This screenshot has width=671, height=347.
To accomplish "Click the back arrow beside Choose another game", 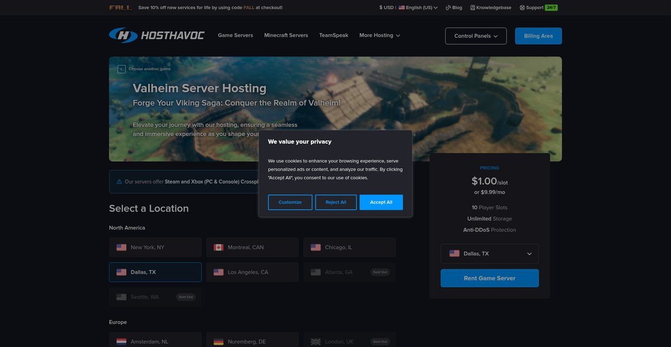I will click(x=121, y=69).
